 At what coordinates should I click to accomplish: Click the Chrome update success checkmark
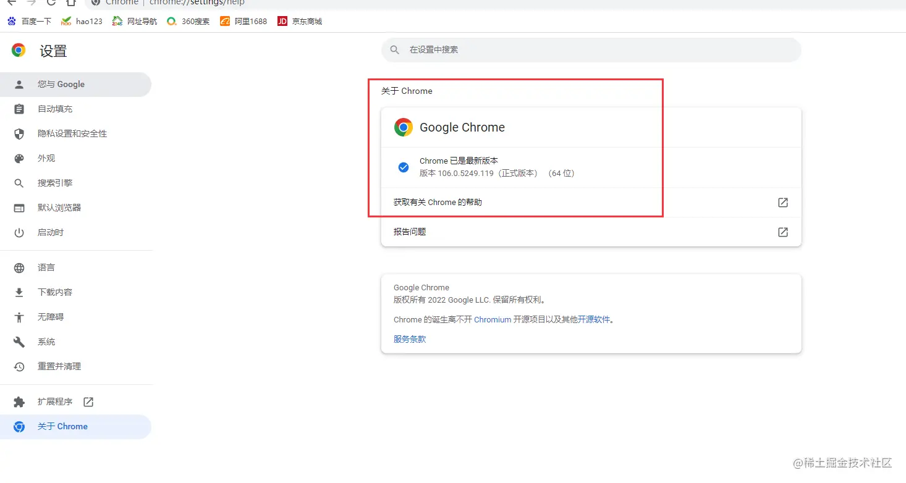coord(403,167)
